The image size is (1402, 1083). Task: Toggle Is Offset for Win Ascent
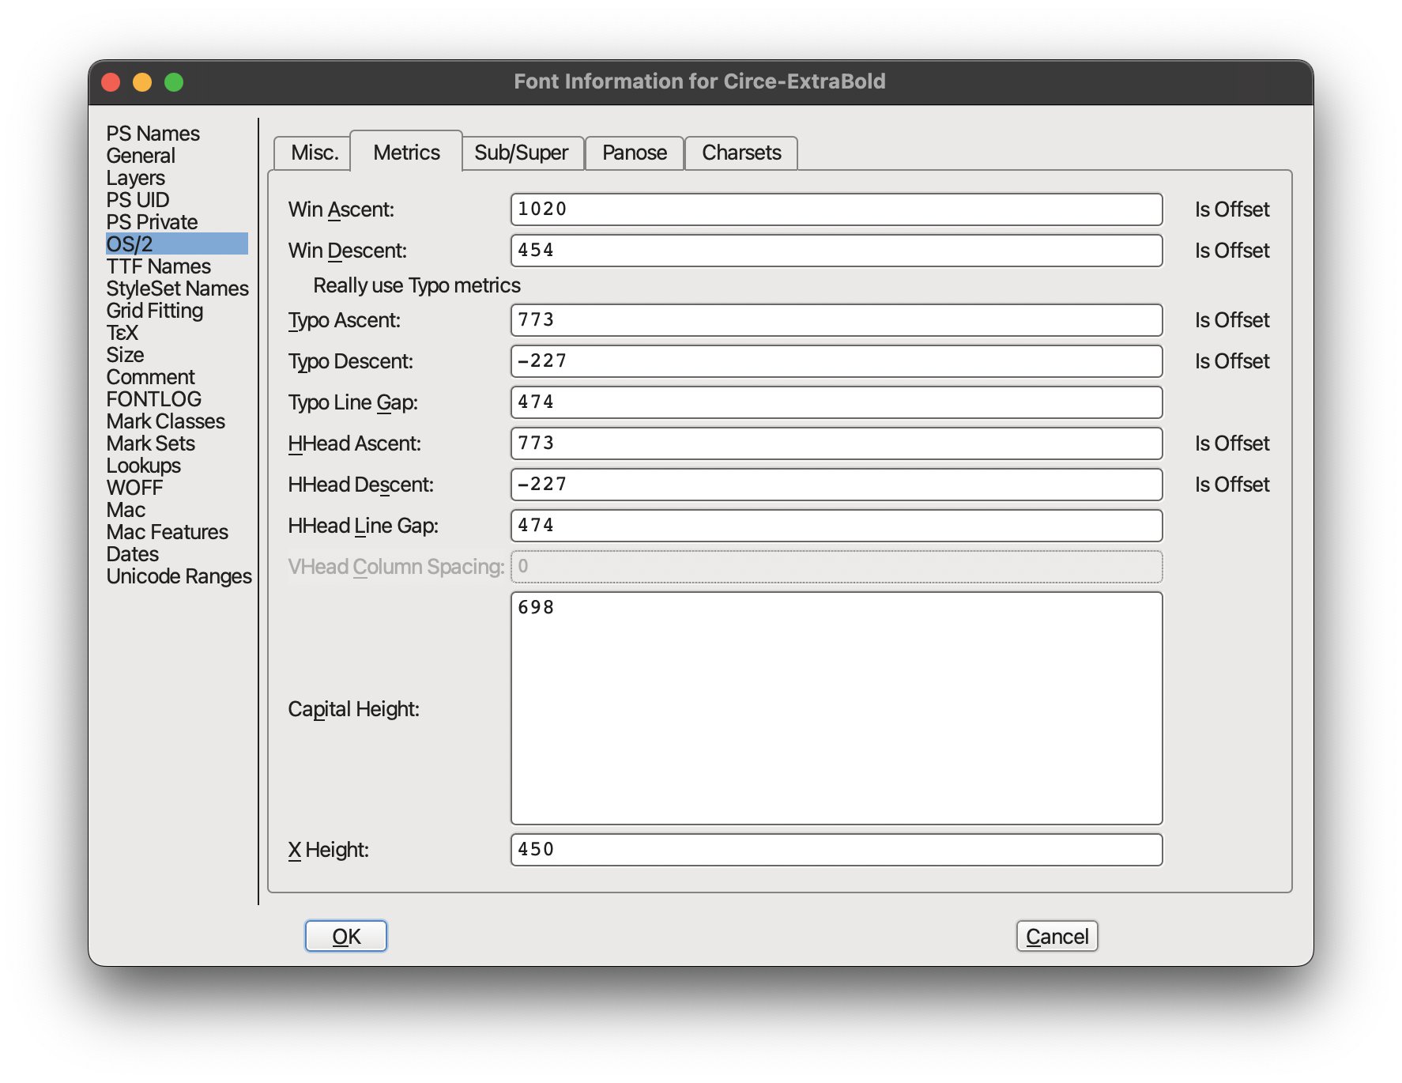tap(1231, 209)
